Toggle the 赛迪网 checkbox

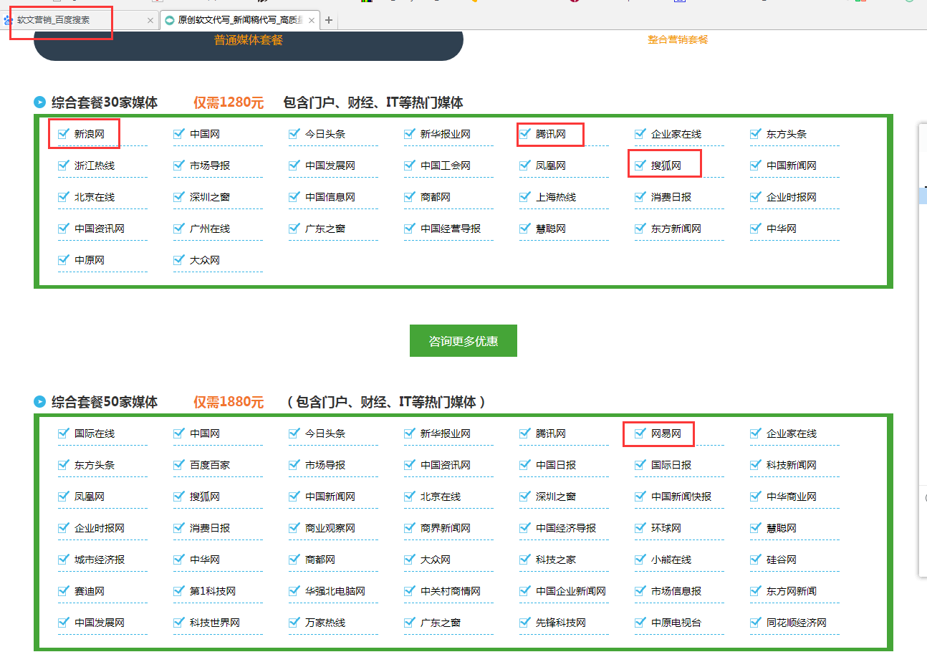click(64, 590)
